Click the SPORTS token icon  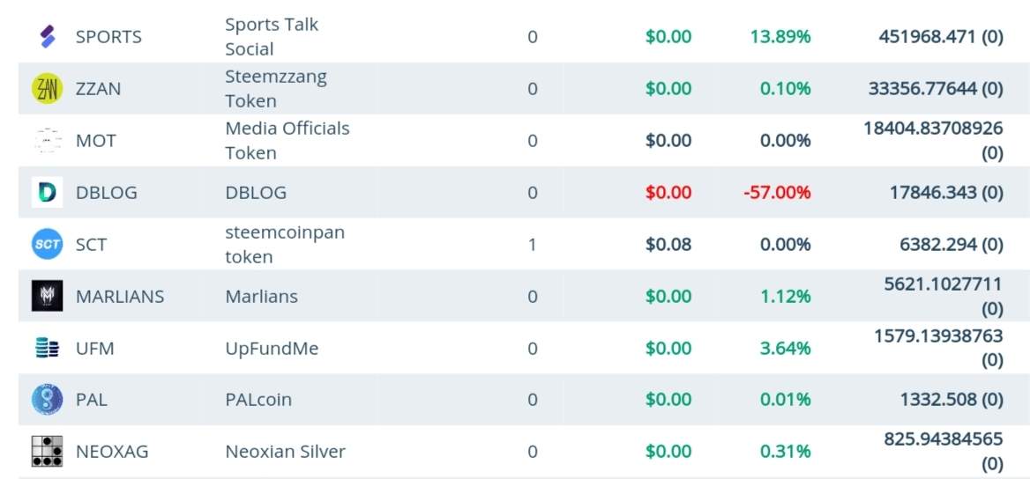(x=48, y=37)
